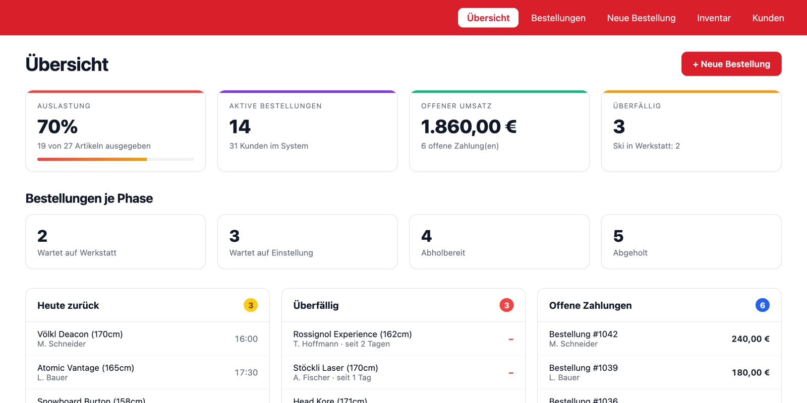Viewport: 807px width, 403px height.
Task: Click the Ski in Werkstatt: 2 text
Action: click(647, 146)
